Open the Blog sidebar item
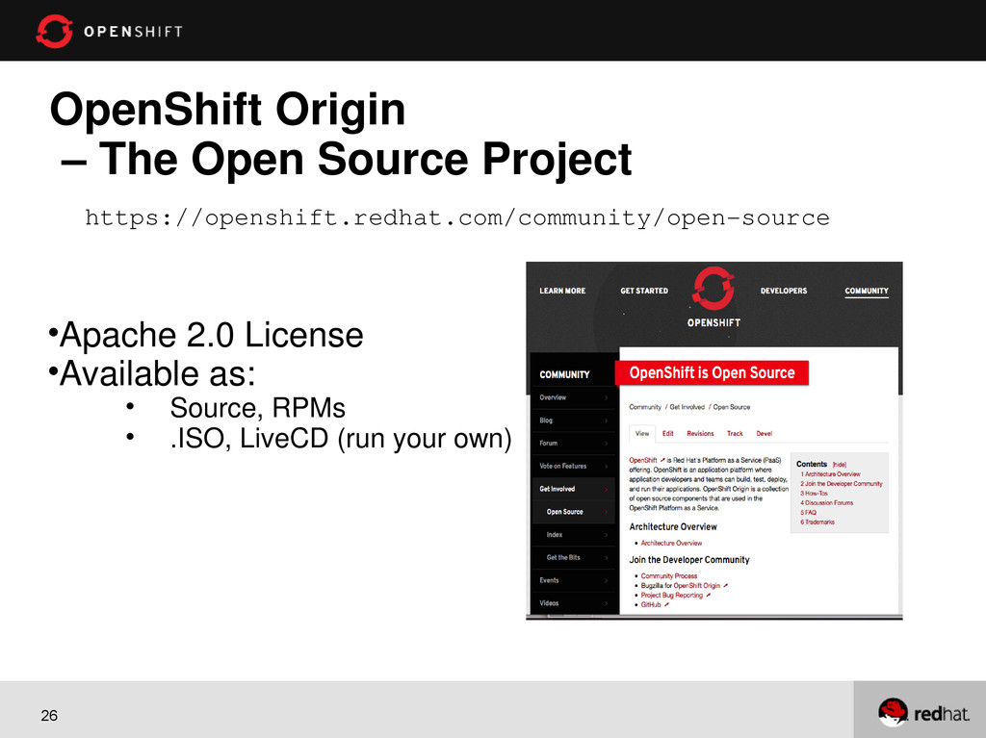 (573, 420)
